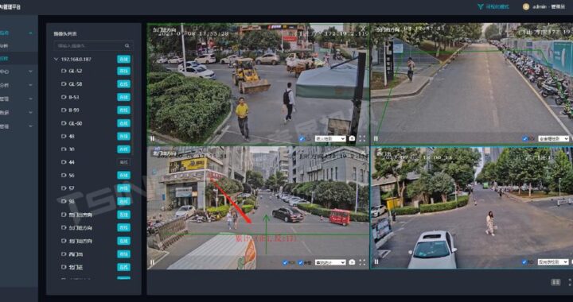Image resolution: width=573 pixels, height=302 pixels.
Task: Toggle ROI checkbox on top-left feed
Action: coord(302,138)
